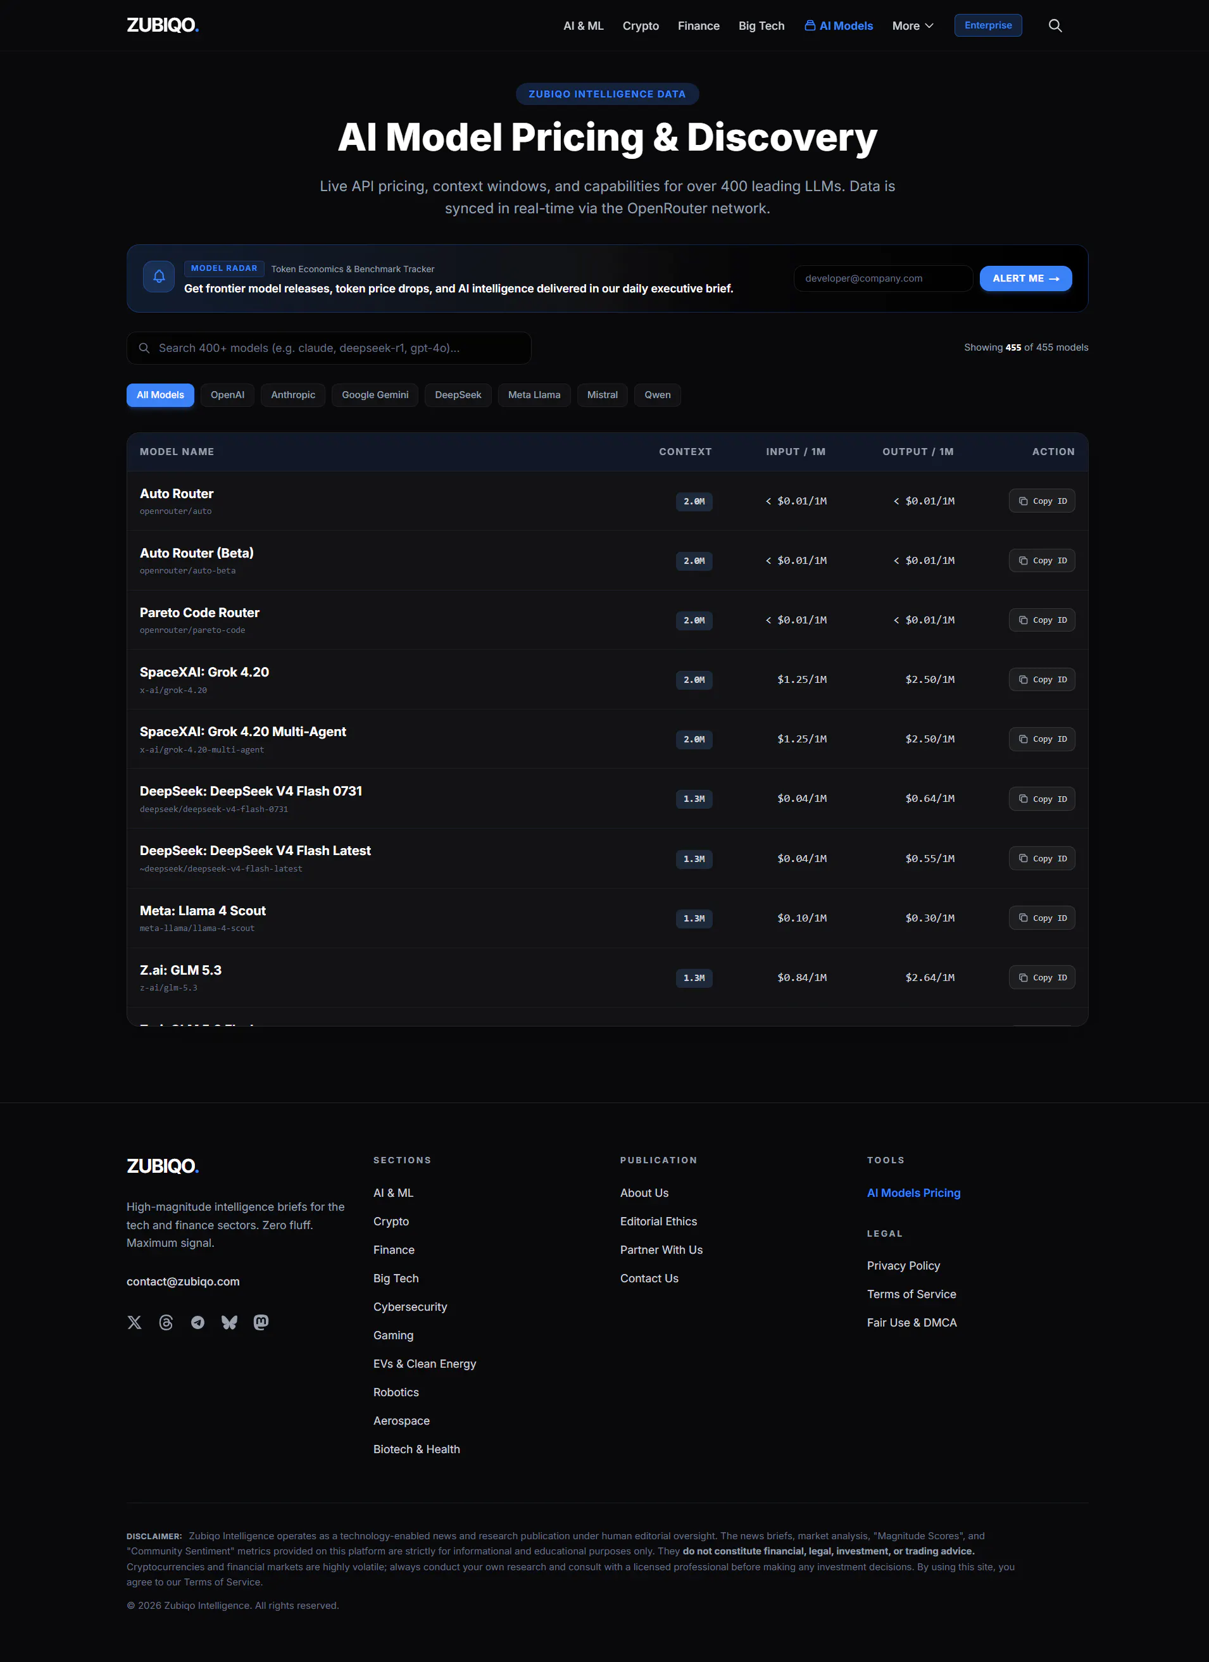Filter models by Anthropic
Screen dimensions: 1209x1662
(293, 395)
